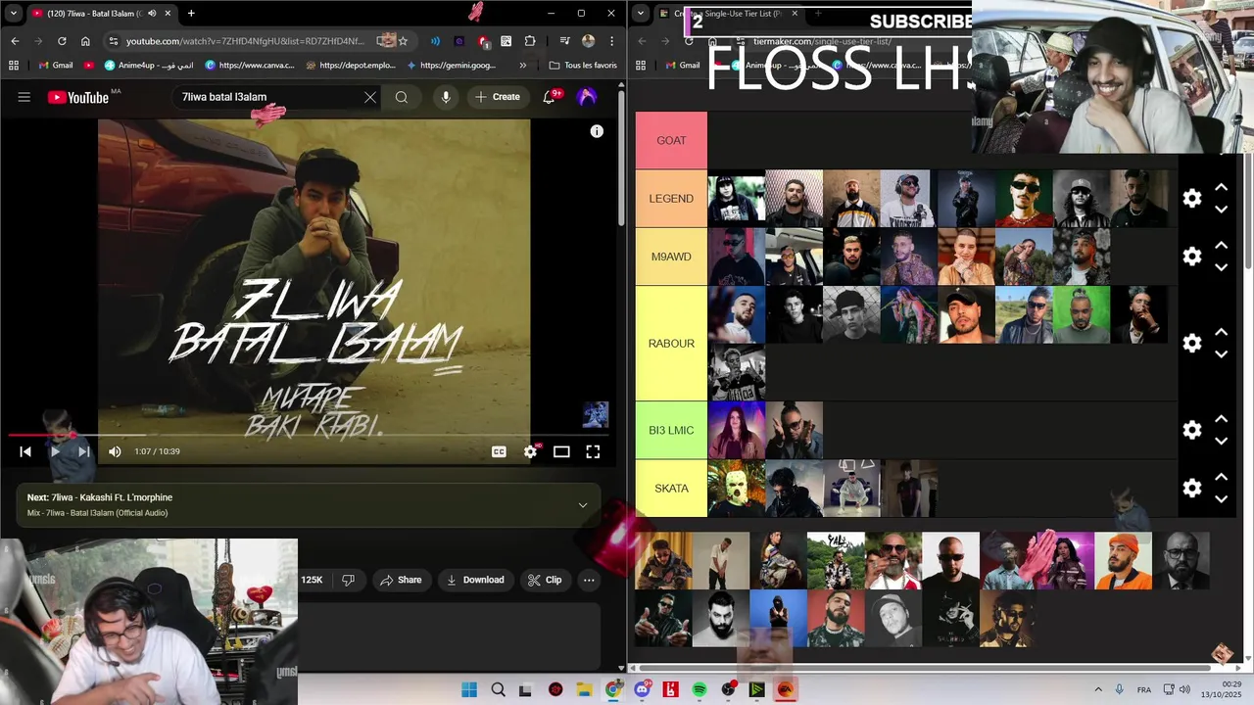The image size is (1254, 705).
Task: Open home page in left Chrome window
Action: [x=85, y=41]
